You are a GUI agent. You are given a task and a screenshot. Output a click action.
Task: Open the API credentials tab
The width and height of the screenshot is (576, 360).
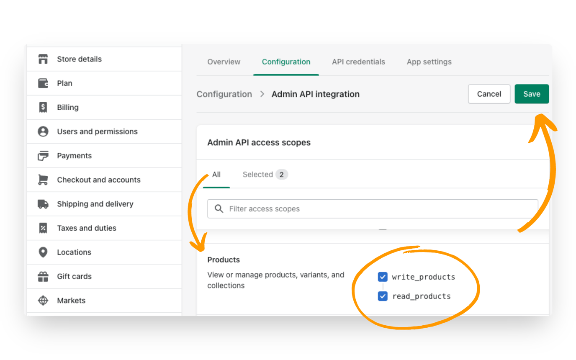coord(358,62)
